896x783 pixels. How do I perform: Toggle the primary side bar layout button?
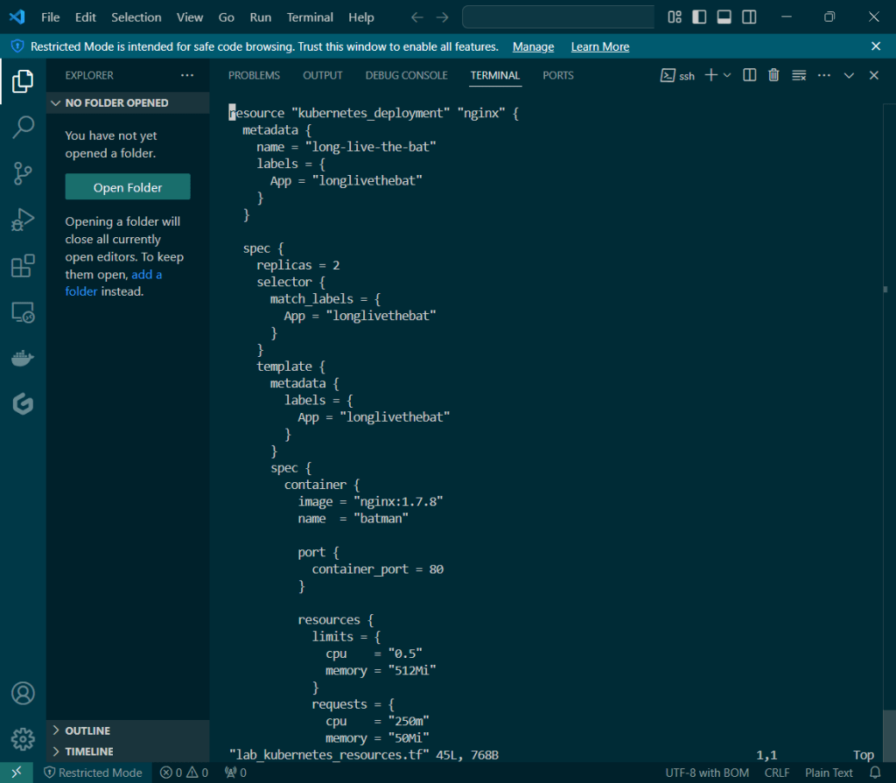coord(699,17)
